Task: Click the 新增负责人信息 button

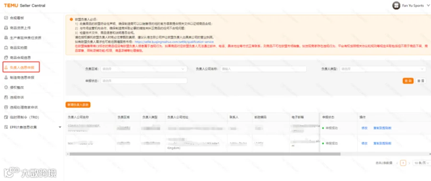Action: click(78, 105)
